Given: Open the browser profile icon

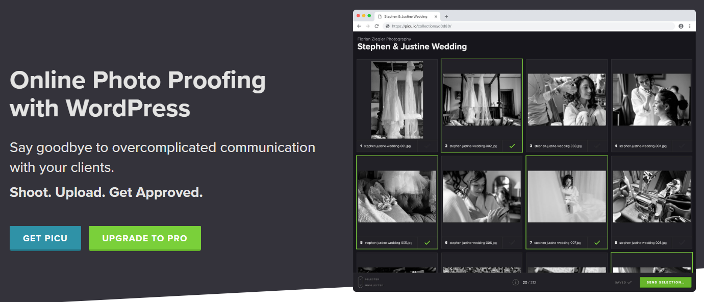Looking at the screenshot, I should (x=681, y=25).
